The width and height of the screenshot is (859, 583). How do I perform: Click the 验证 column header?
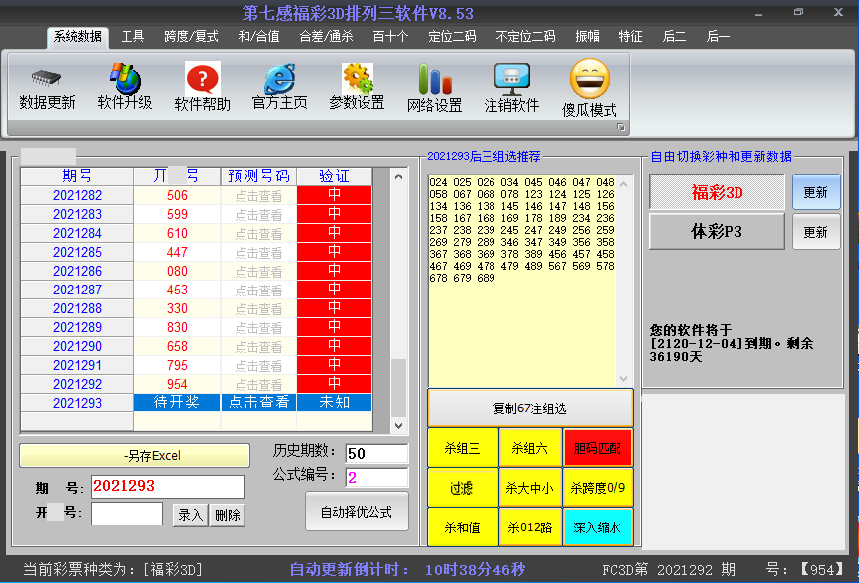pos(334,176)
